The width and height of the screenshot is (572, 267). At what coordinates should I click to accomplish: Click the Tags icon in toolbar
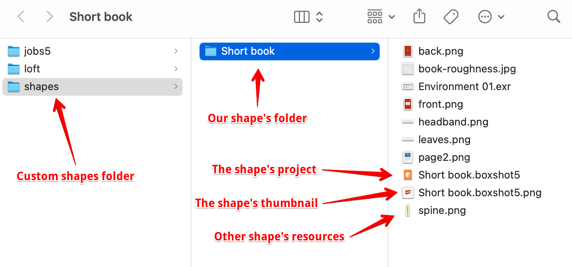coord(451,17)
